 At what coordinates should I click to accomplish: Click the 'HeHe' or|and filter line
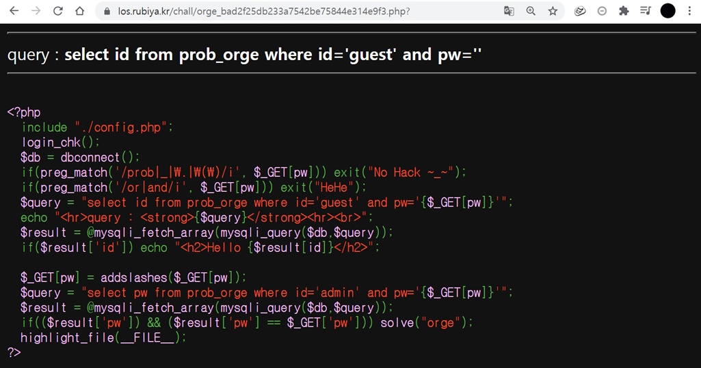pos(194,187)
